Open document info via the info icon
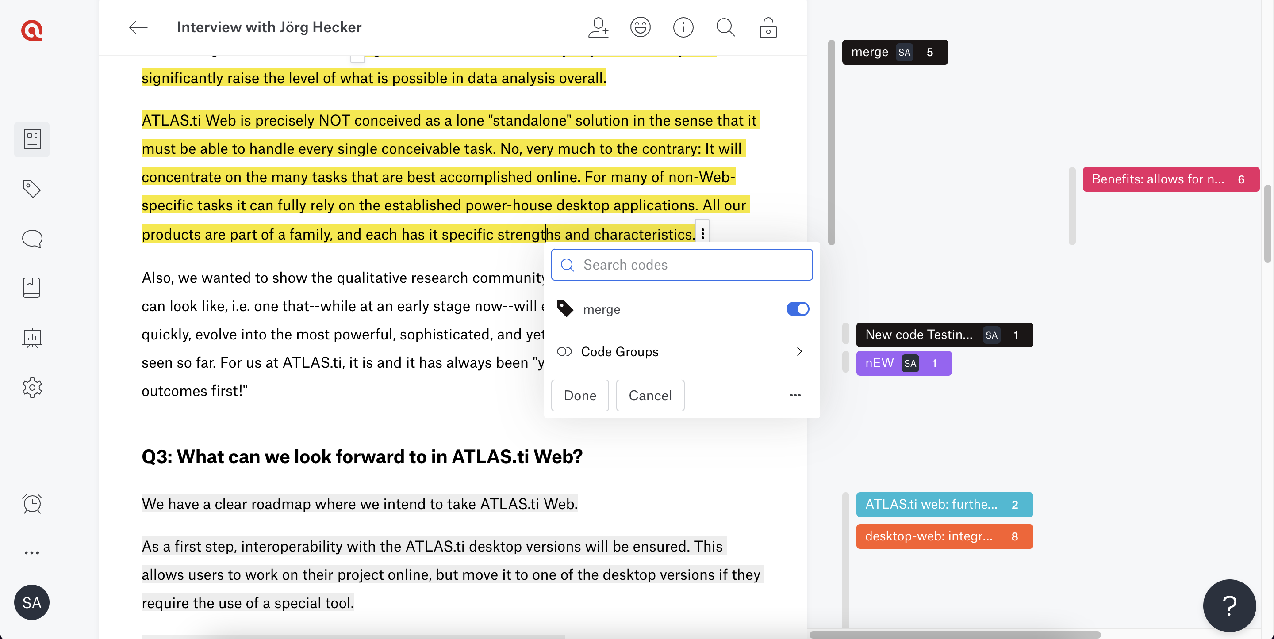The width and height of the screenshot is (1274, 639). [x=683, y=27]
